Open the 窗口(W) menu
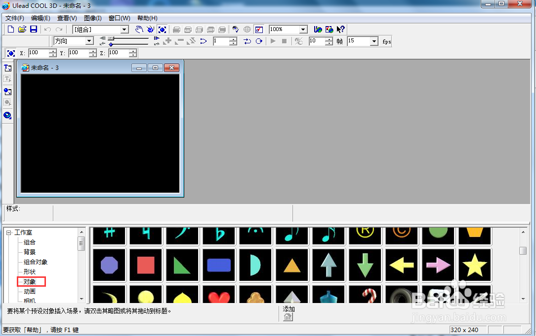This screenshot has height=336, width=536. (119, 18)
